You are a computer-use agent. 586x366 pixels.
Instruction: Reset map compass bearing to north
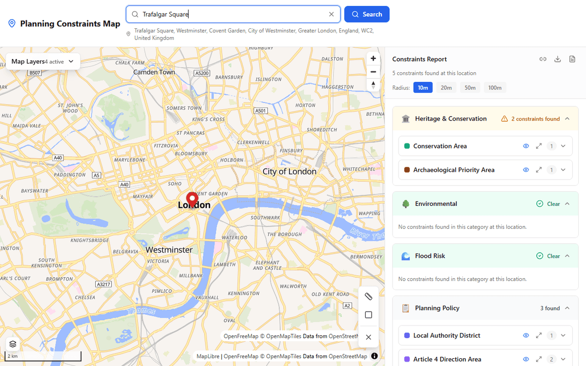(373, 84)
